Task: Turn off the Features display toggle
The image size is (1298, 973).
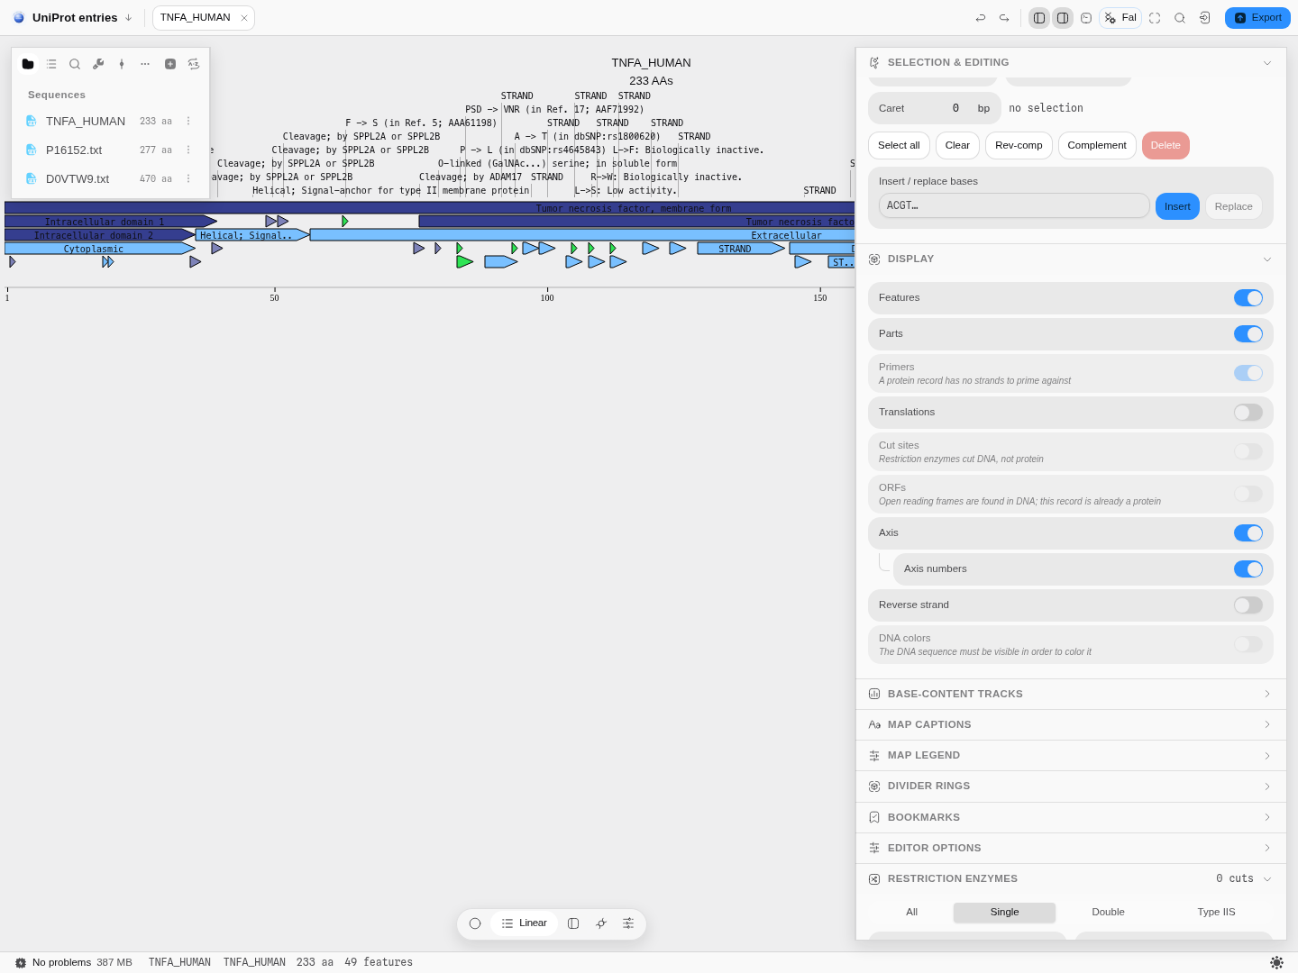Action: (1248, 298)
